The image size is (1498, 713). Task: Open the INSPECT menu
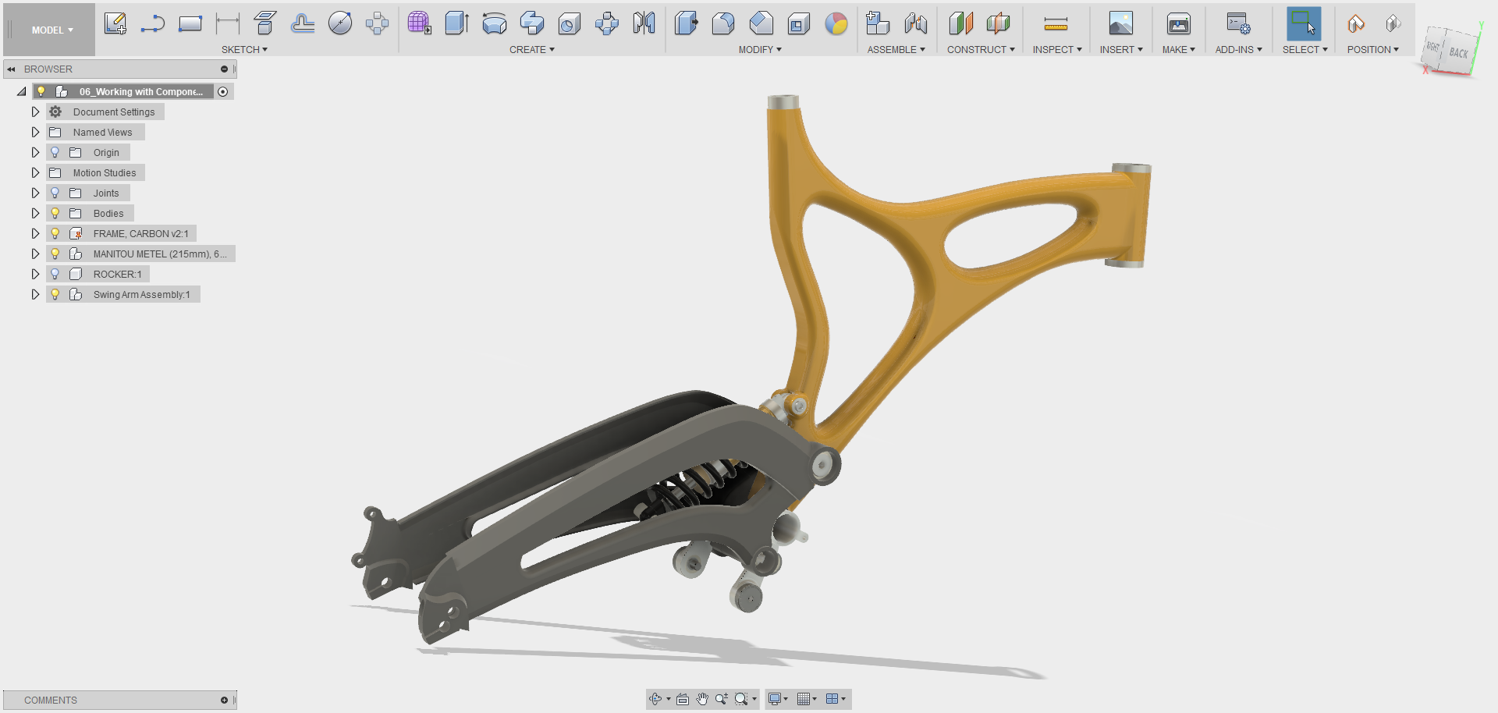coord(1056,49)
